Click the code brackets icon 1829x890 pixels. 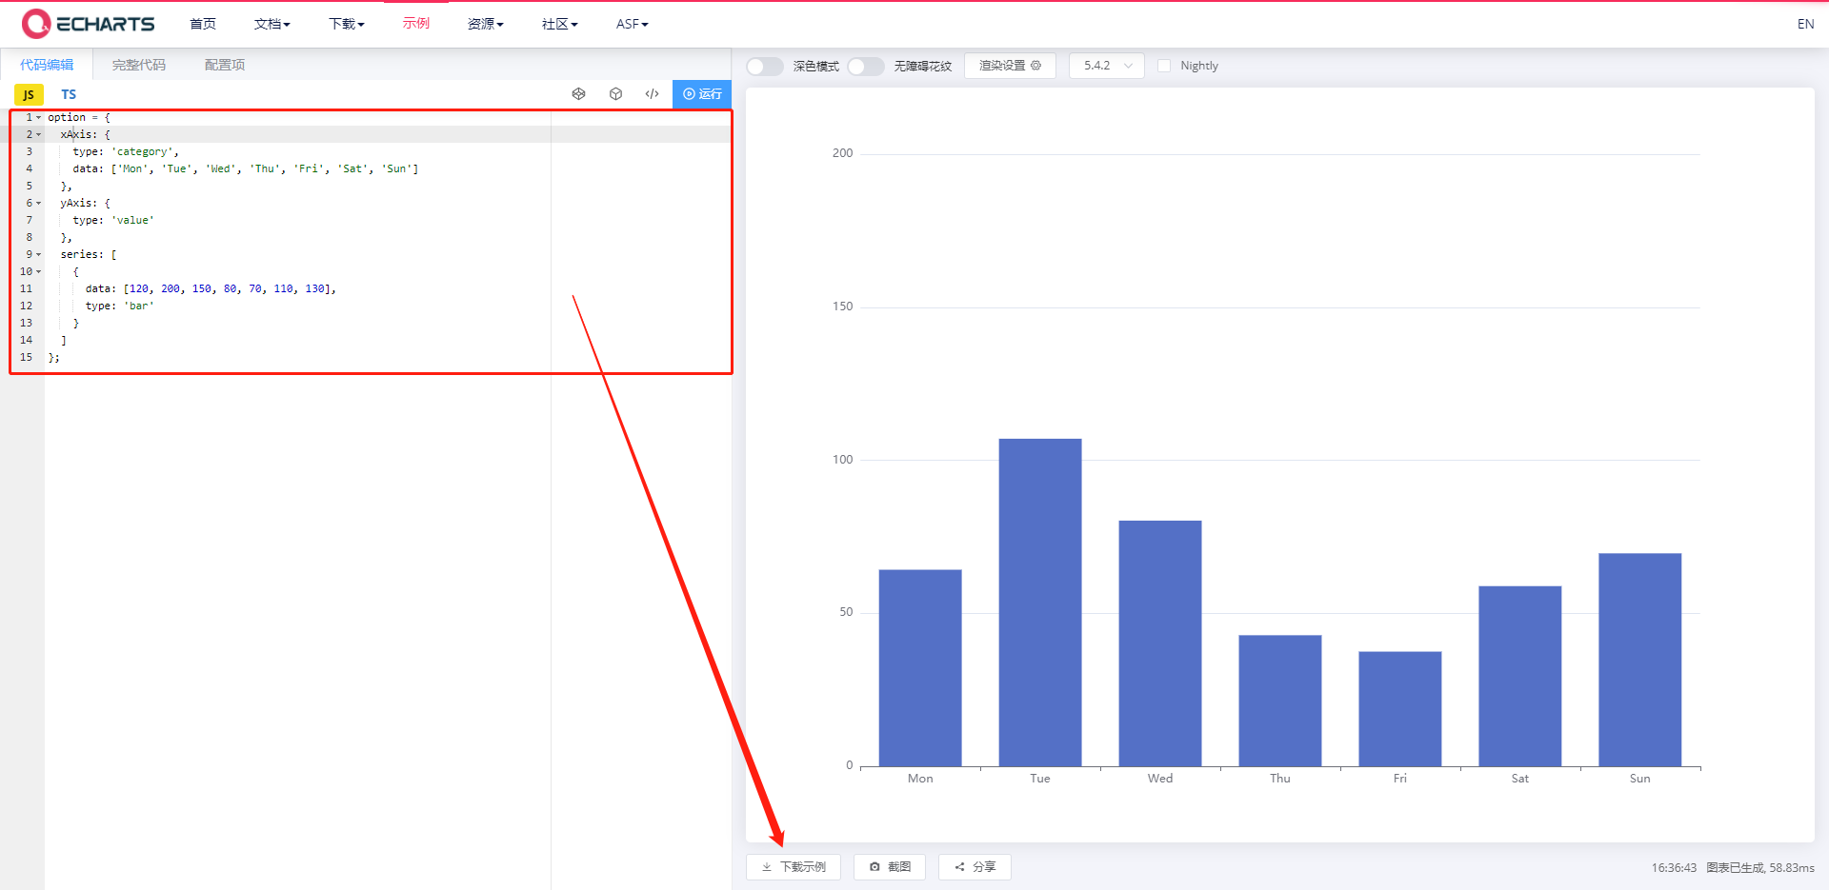pos(652,94)
